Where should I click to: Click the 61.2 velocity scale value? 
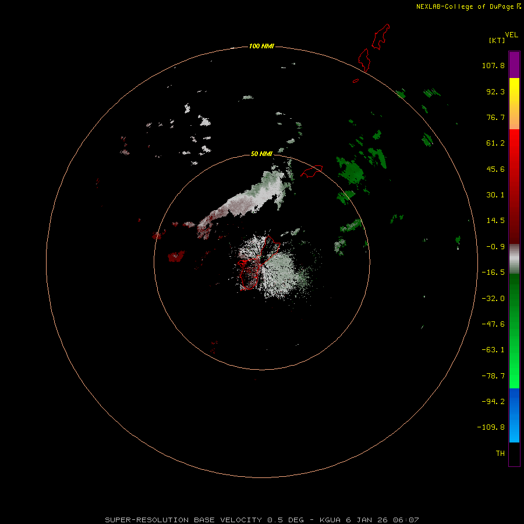click(495, 143)
